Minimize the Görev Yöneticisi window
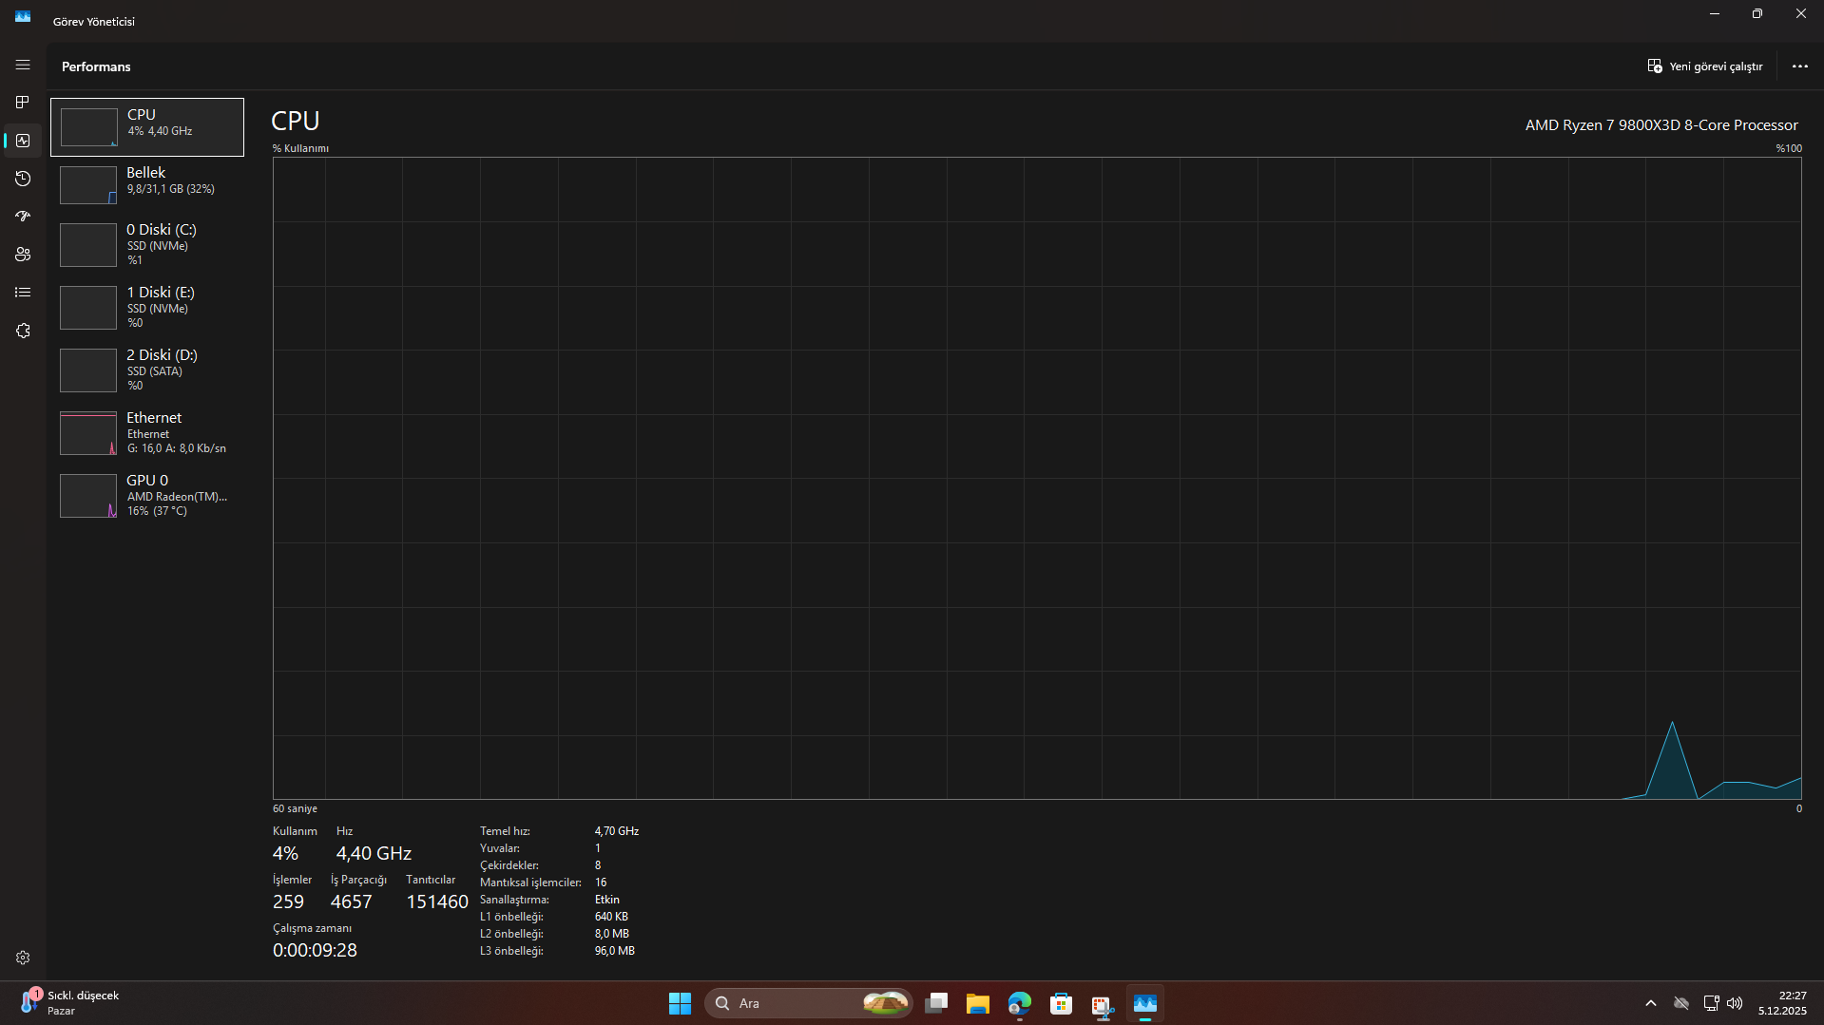This screenshot has width=1824, height=1025. tap(1715, 14)
